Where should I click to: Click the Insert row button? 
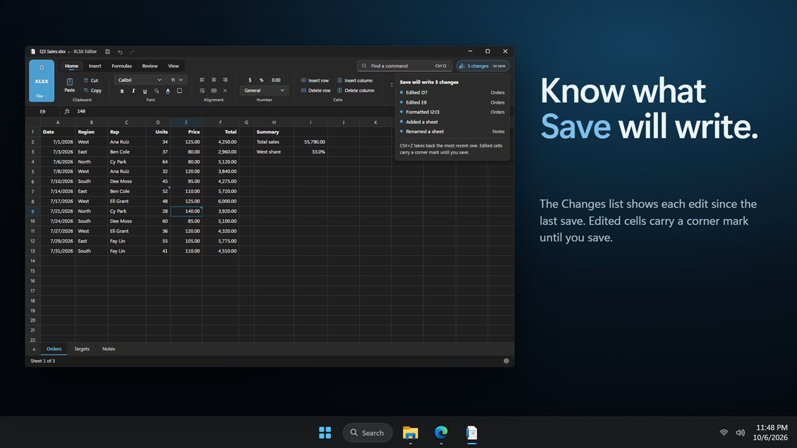pyautogui.click(x=315, y=80)
